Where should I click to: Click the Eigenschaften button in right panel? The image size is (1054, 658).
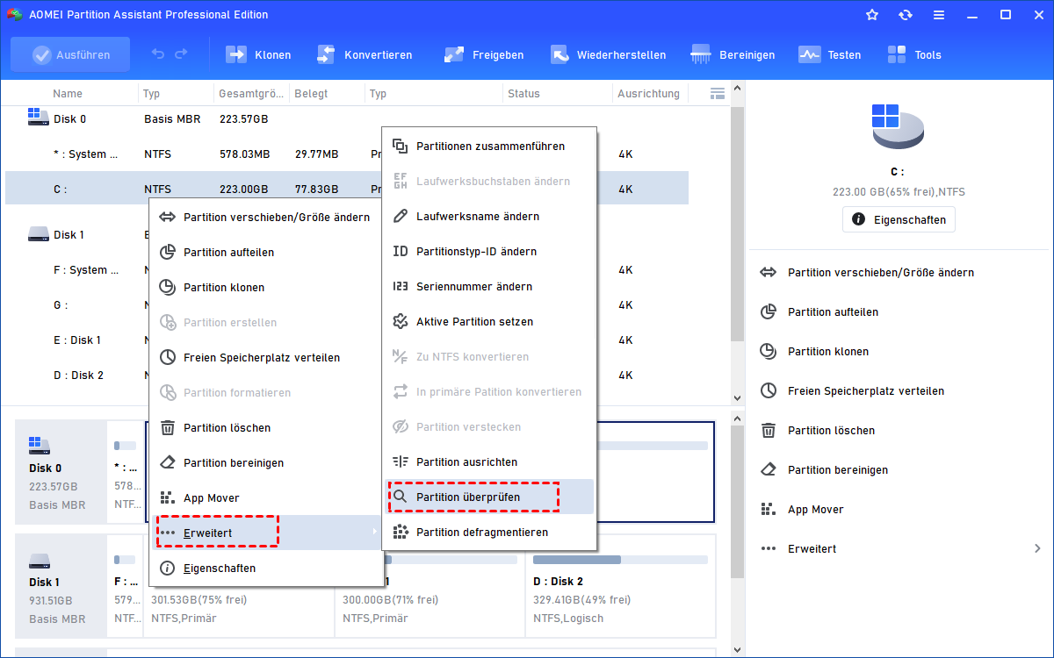click(x=899, y=219)
